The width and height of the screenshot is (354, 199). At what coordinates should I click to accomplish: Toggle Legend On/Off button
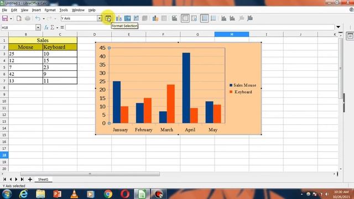(x=185, y=18)
